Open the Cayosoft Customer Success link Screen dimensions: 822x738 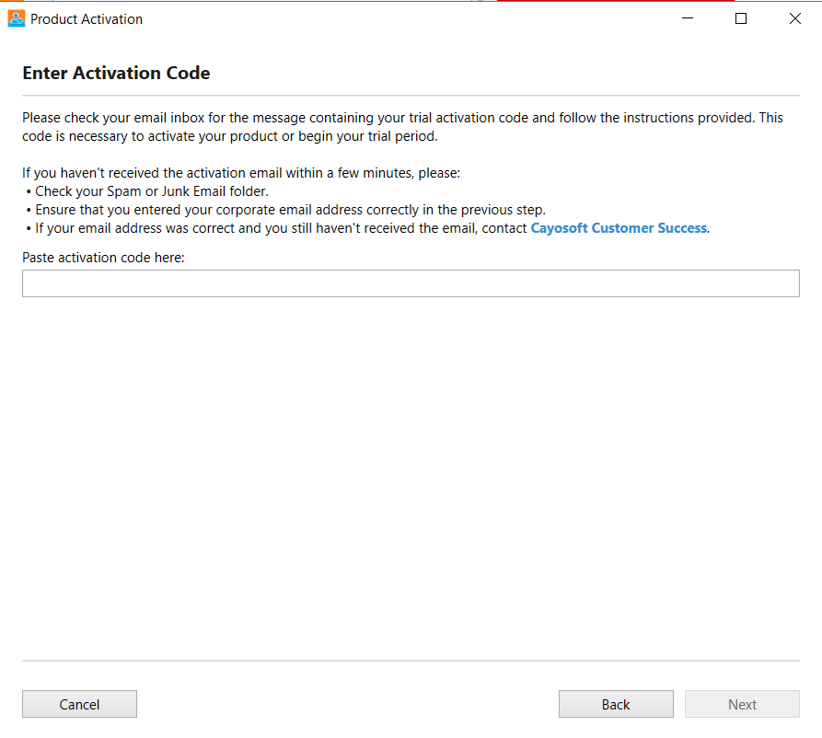pyautogui.click(x=619, y=228)
